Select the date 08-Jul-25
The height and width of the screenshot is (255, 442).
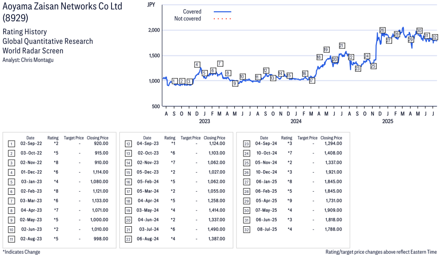point(267,230)
